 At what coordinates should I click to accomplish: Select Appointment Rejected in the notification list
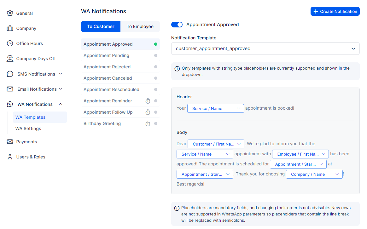coord(107,67)
